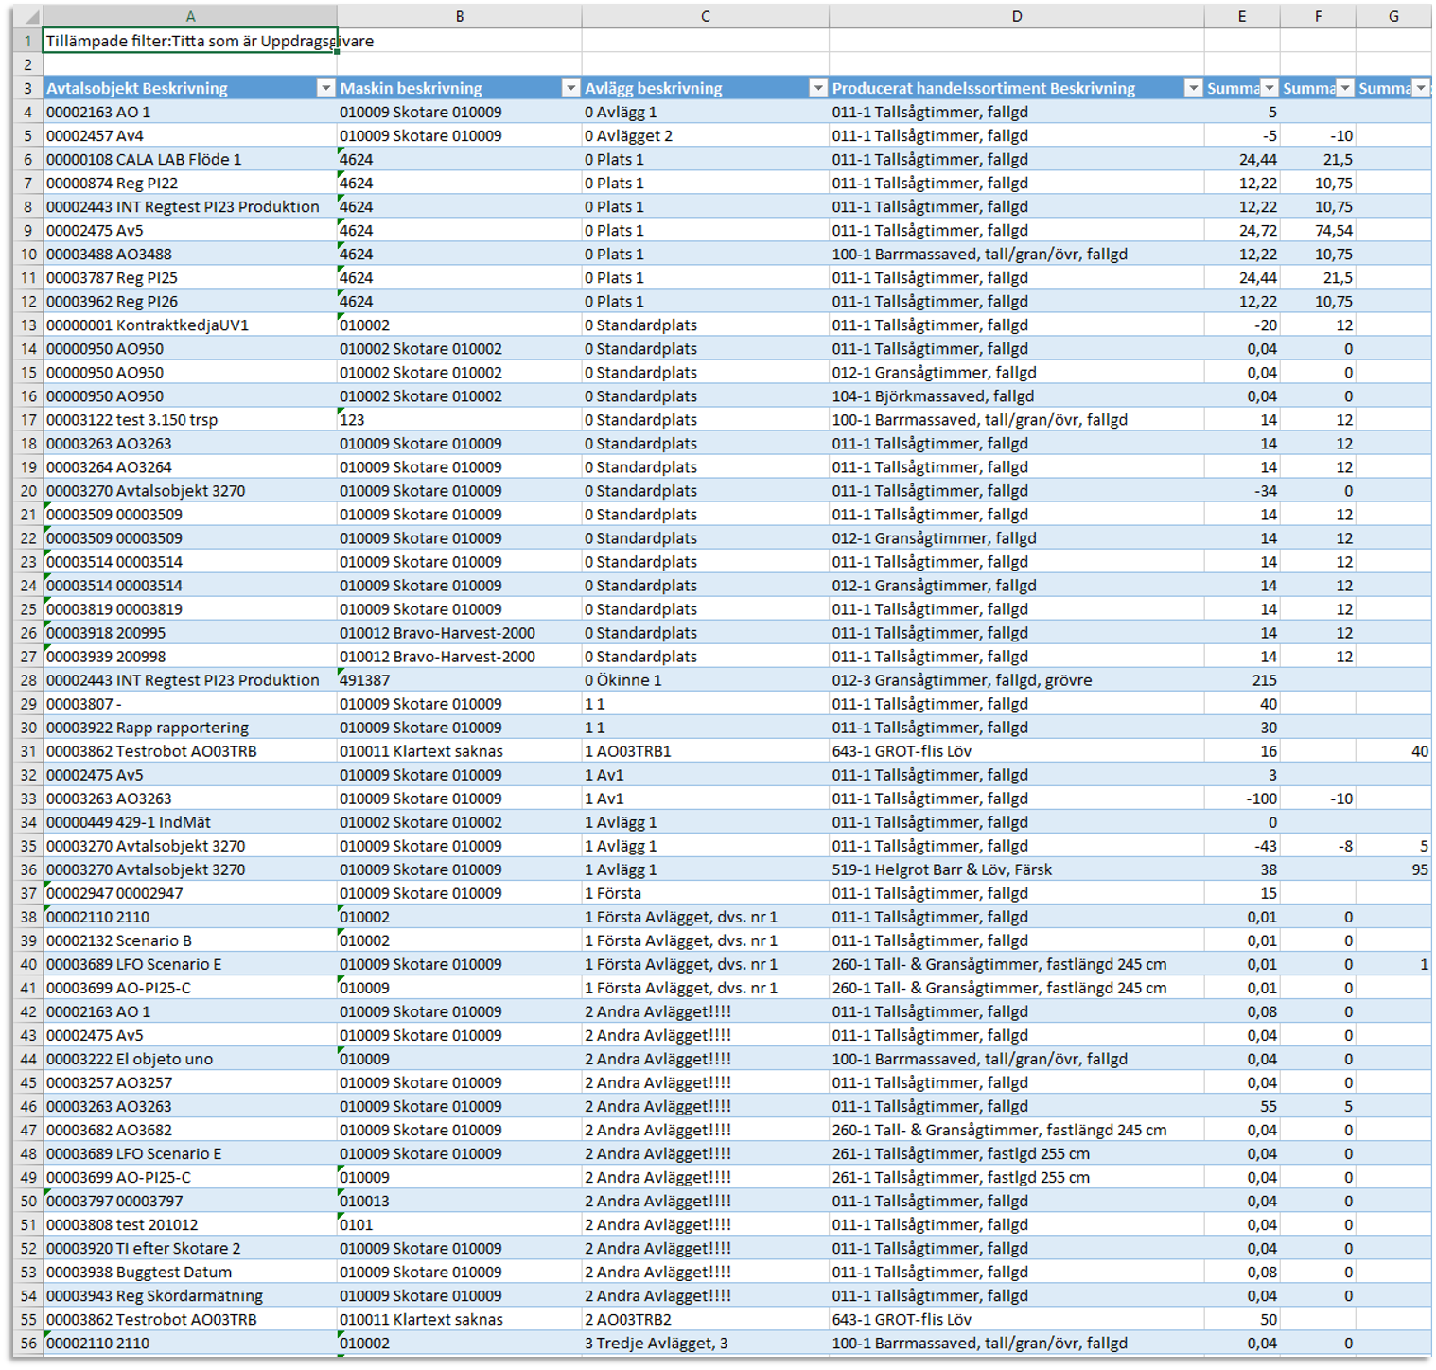
Task: Open the Summa filter dropdown in column F
Action: [x=1345, y=88]
